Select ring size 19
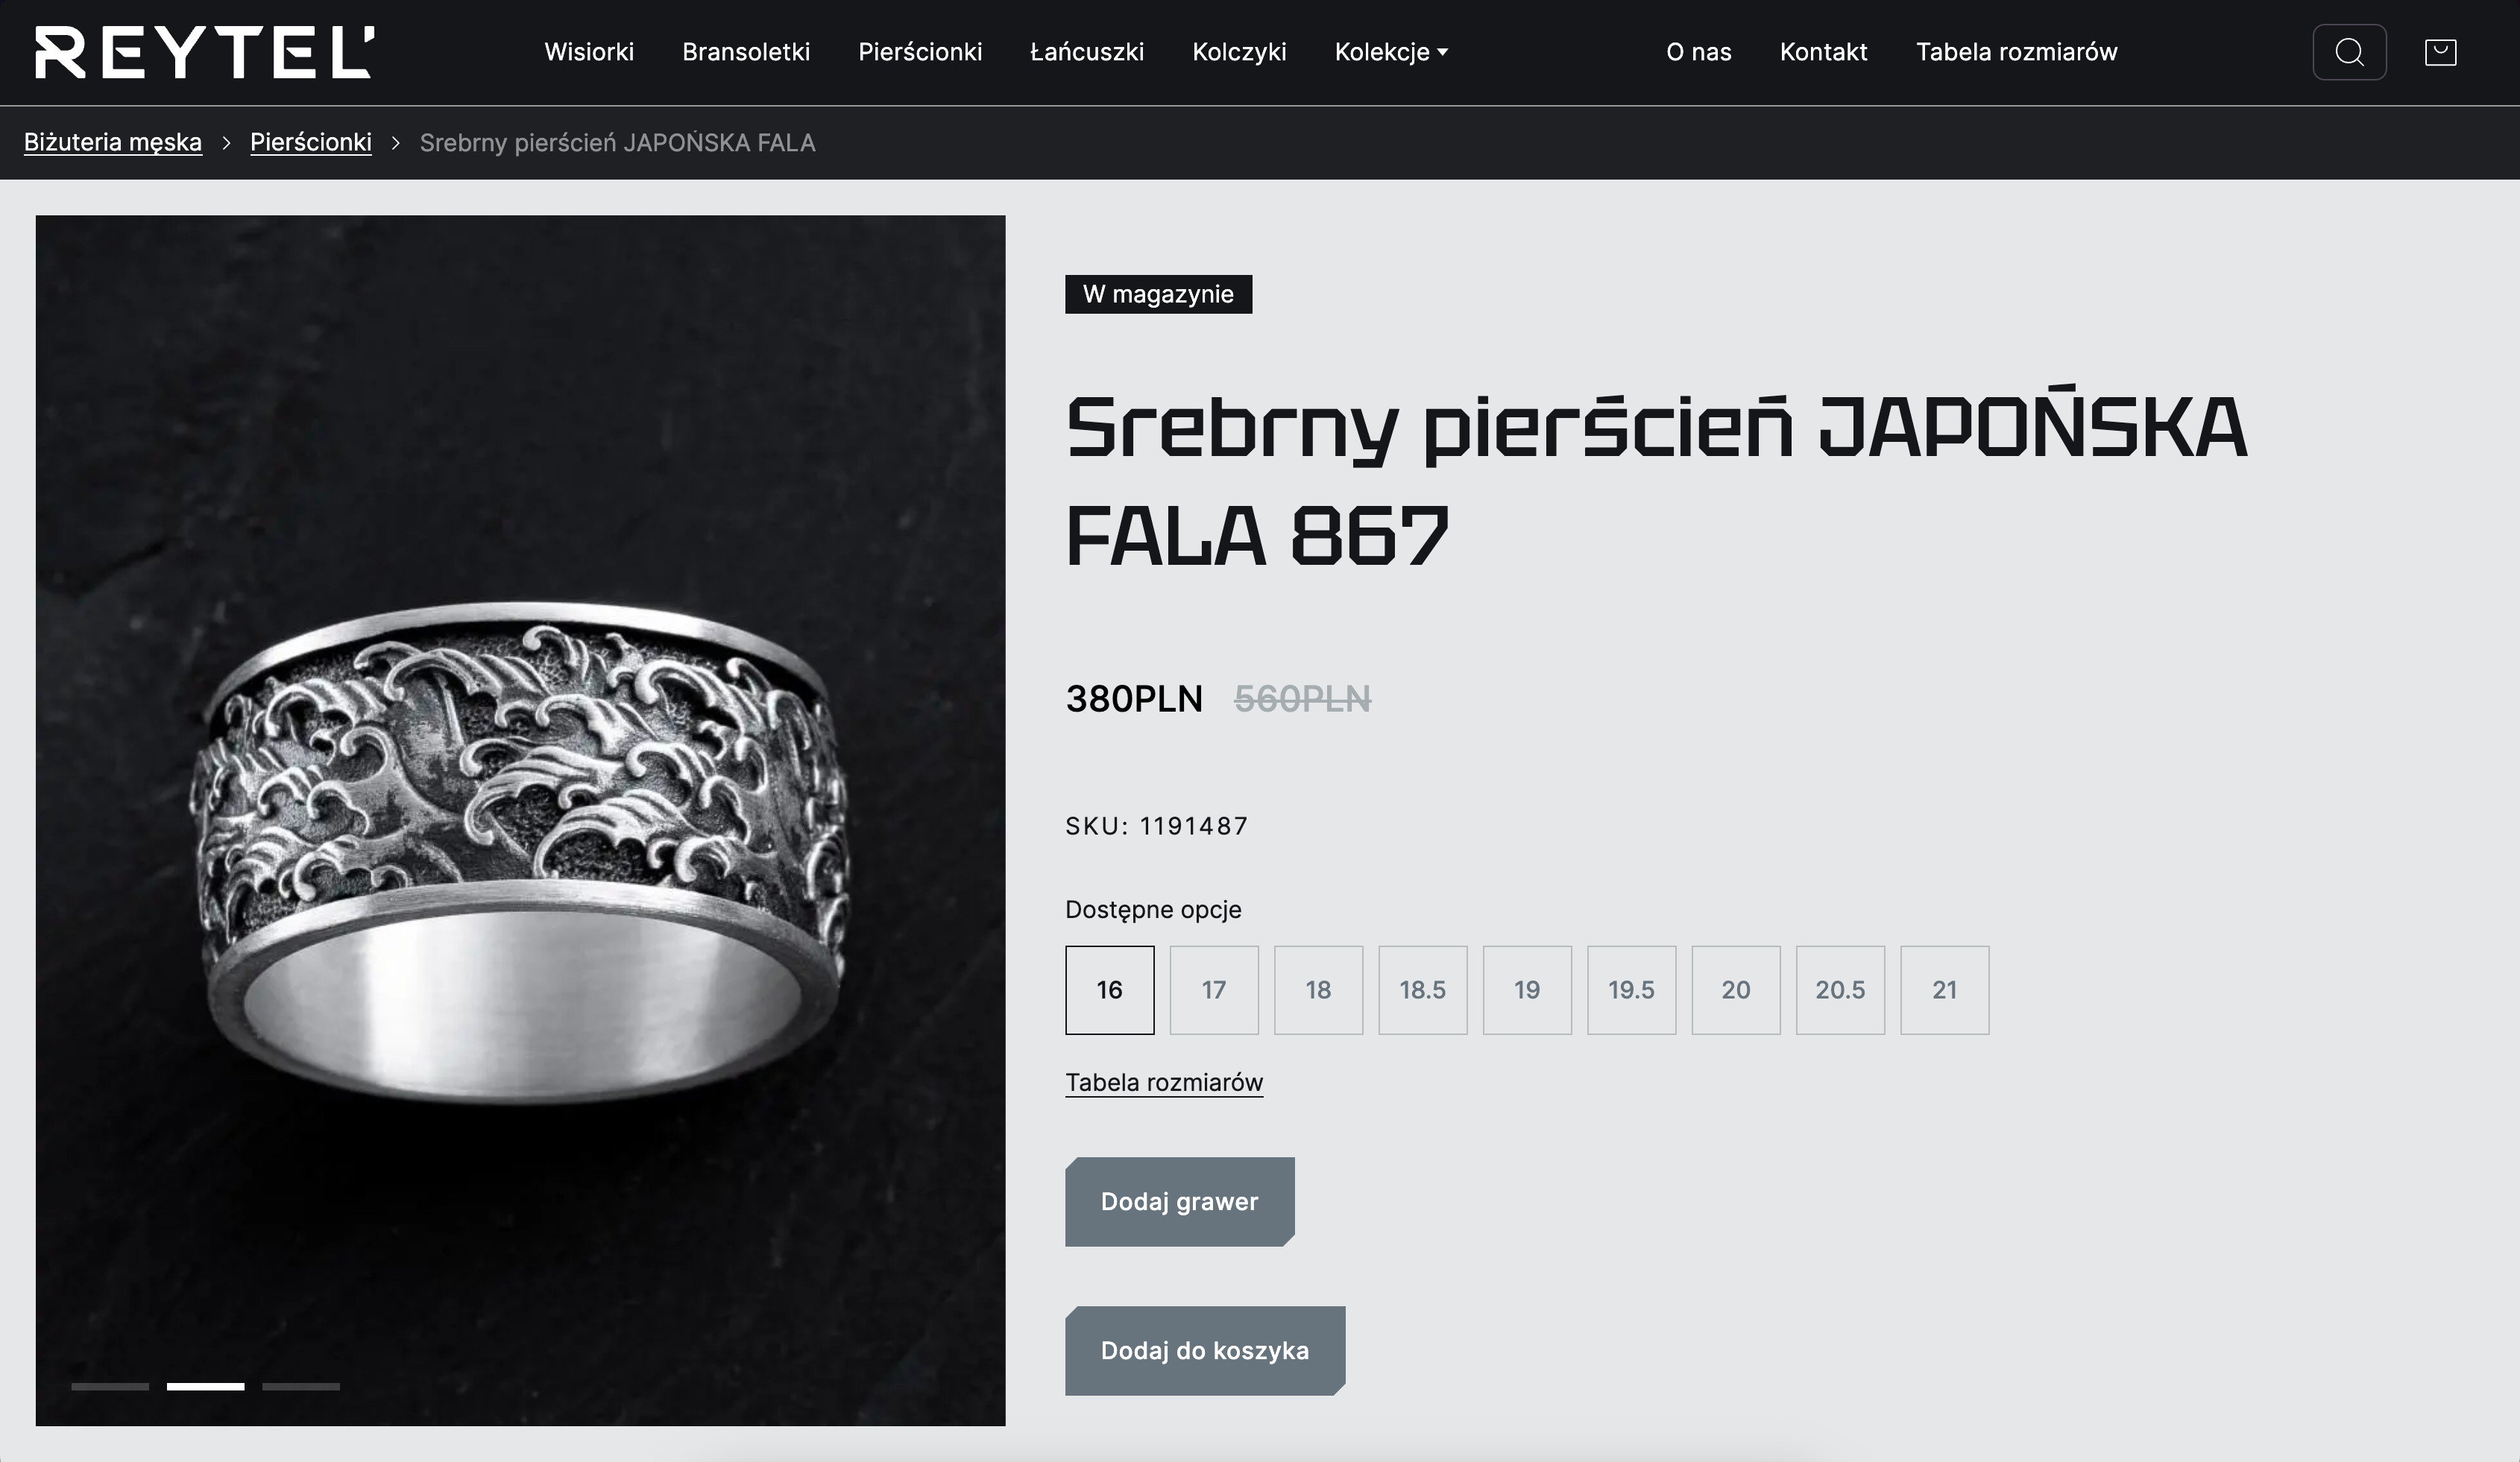The width and height of the screenshot is (2520, 1462). (1527, 990)
